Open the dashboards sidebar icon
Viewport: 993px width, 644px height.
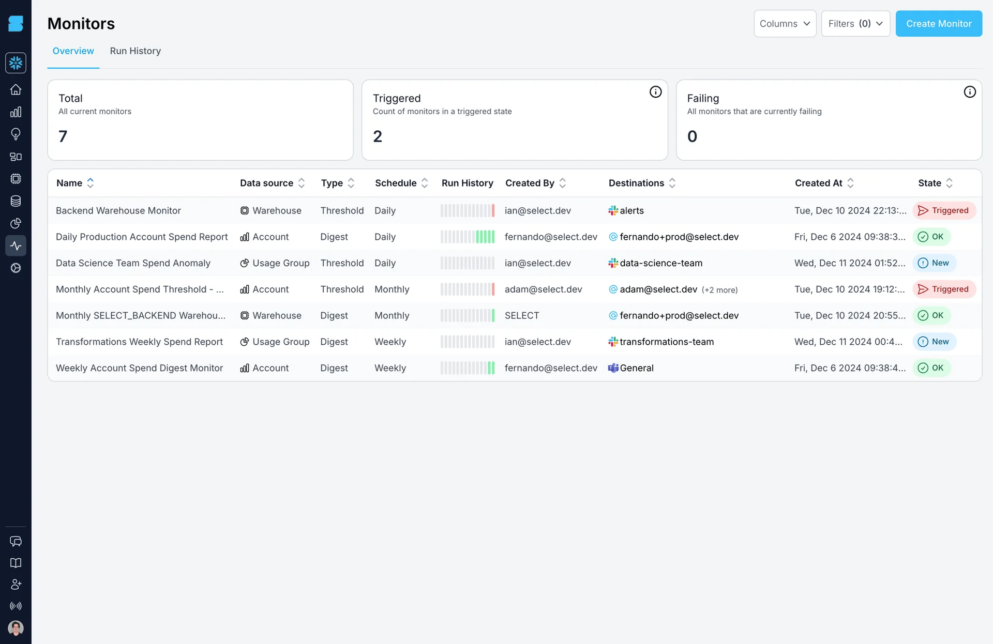(x=16, y=157)
